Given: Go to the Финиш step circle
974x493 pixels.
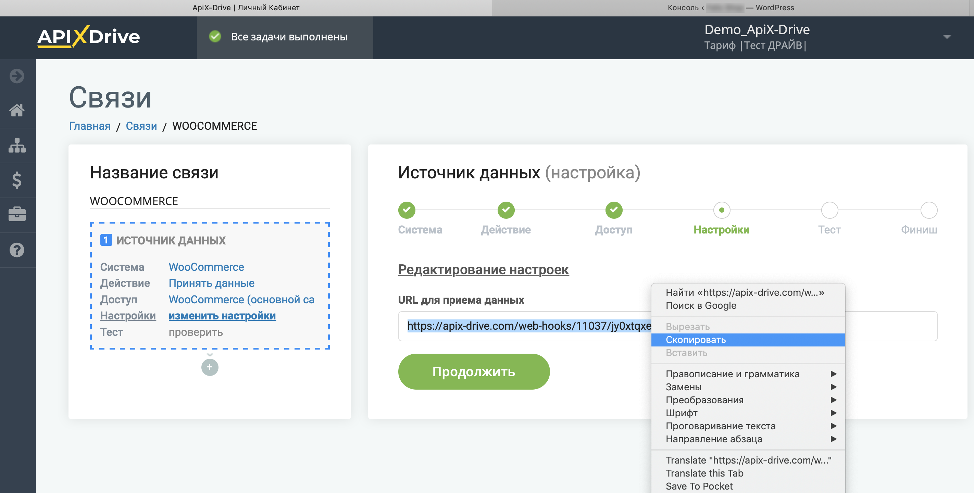Looking at the screenshot, I should (929, 210).
